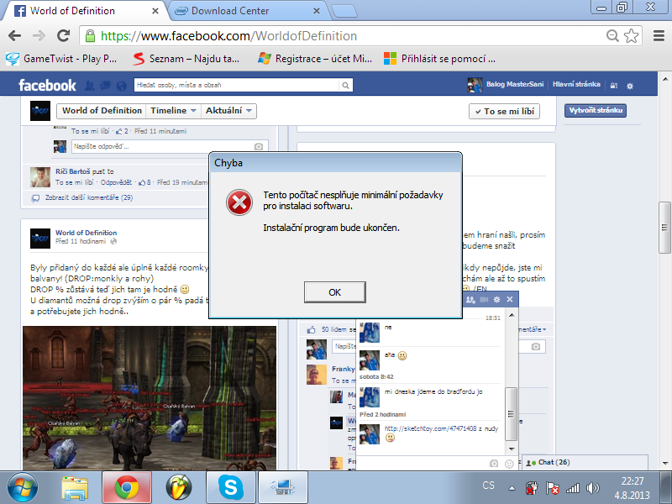Screen dimensions: 672x504
Task: Close the chat window
Action: [x=510, y=299]
